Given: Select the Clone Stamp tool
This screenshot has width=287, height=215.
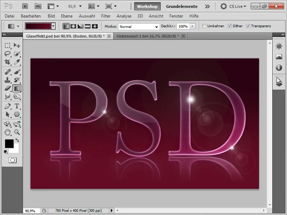Looking at the screenshot, I should tap(8, 80).
